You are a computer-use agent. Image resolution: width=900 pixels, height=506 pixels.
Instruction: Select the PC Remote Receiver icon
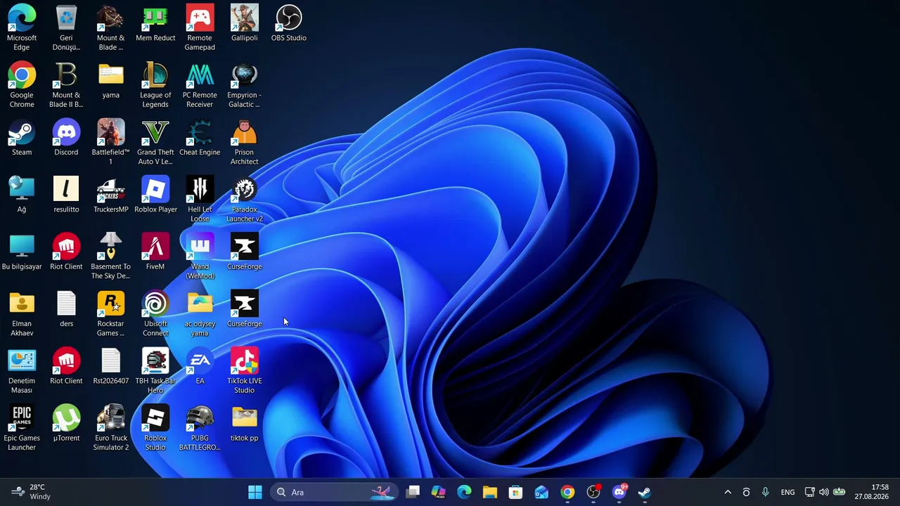pos(200,85)
